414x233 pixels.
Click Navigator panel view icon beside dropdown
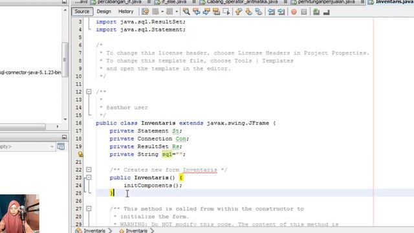[x=61, y=146]
